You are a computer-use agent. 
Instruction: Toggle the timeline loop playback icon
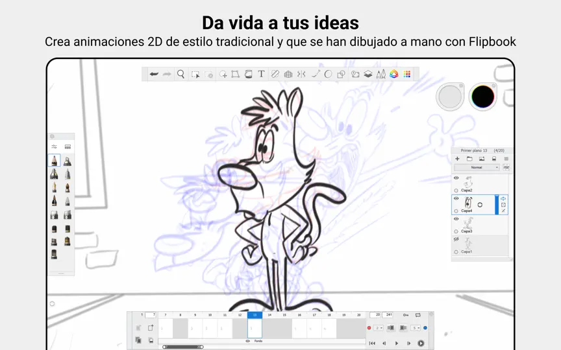[418, 315]
